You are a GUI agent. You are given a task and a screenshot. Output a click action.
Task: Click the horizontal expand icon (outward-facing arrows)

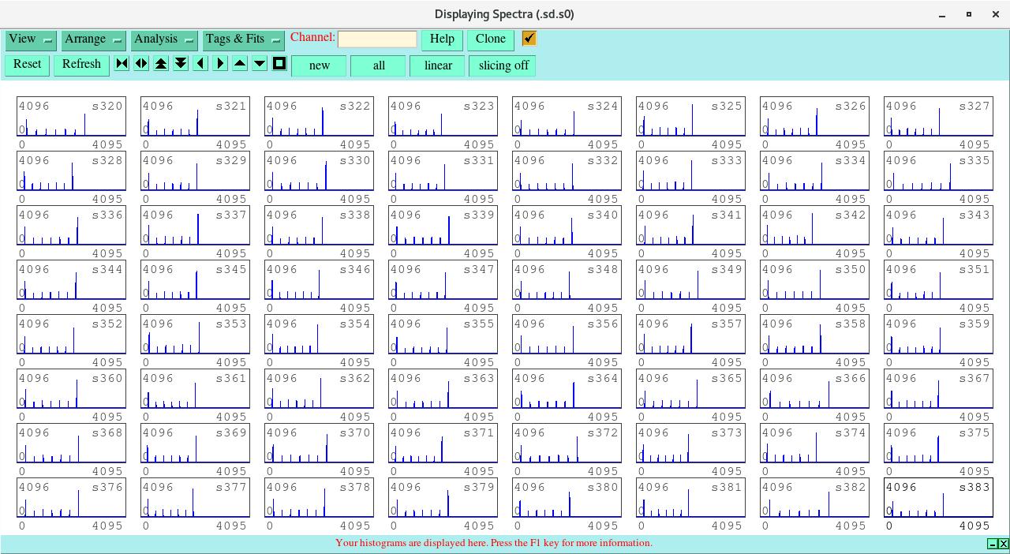[x=141, y=64]
